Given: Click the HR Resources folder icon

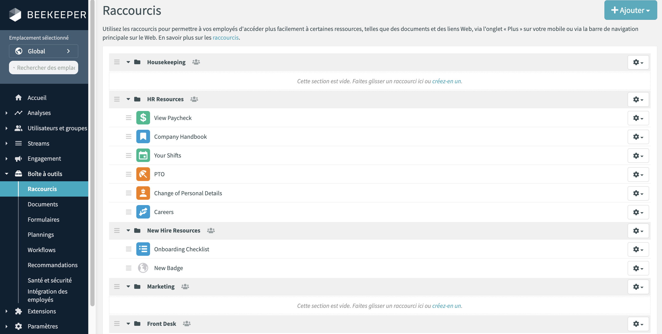Looking at the screenshot, I should (137, 99).
